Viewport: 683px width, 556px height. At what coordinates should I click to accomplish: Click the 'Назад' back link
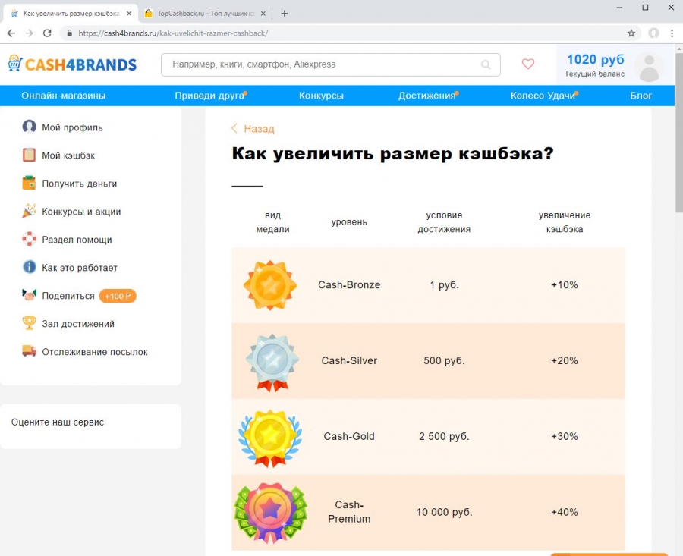(253, 129)
